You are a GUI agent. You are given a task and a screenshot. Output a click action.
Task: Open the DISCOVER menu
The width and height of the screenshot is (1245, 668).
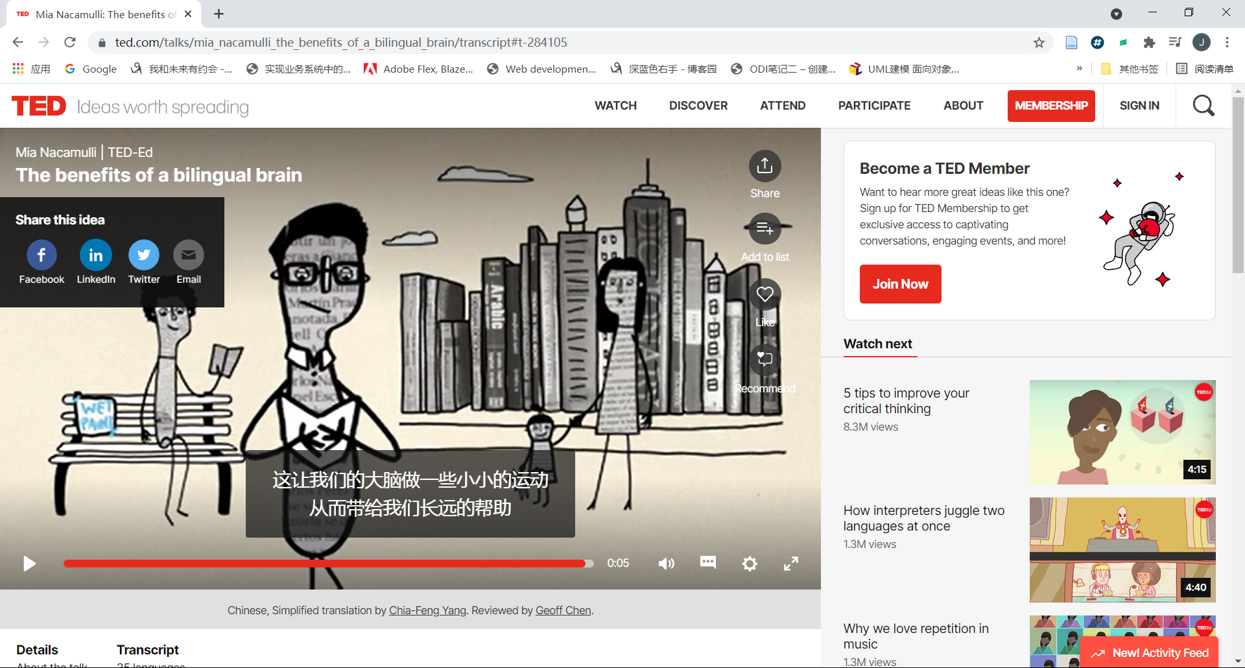pyautogui.click(x=698, y=106)
